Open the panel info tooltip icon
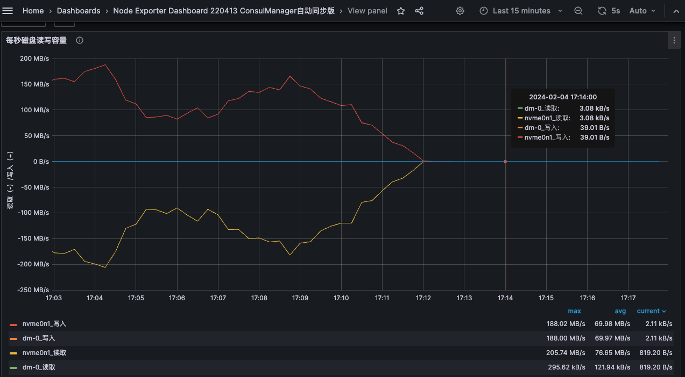Image resolution: width=685 pixels, height=377 pixels. click(80, 40)
